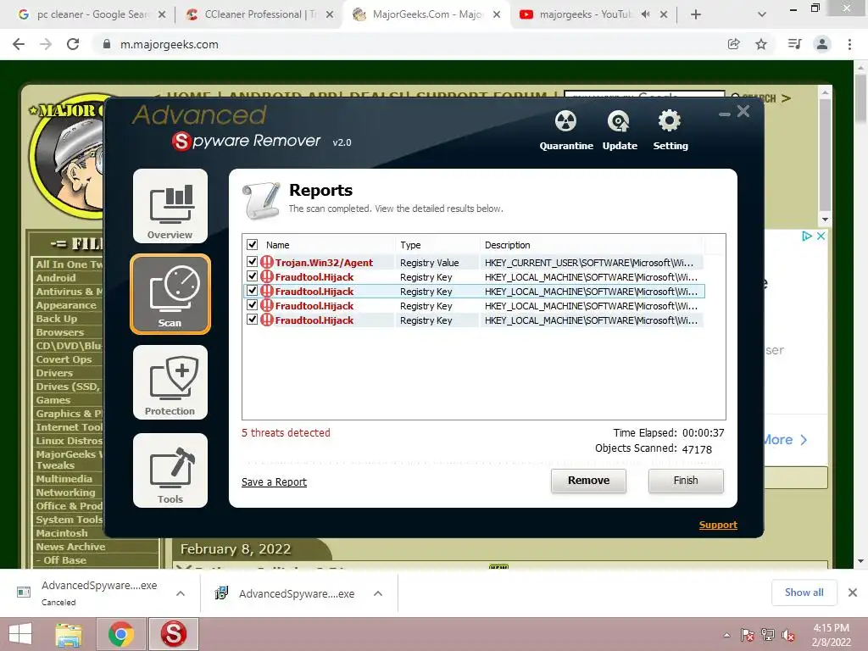Minimize the Advanced Spyware Remover window

725,114
